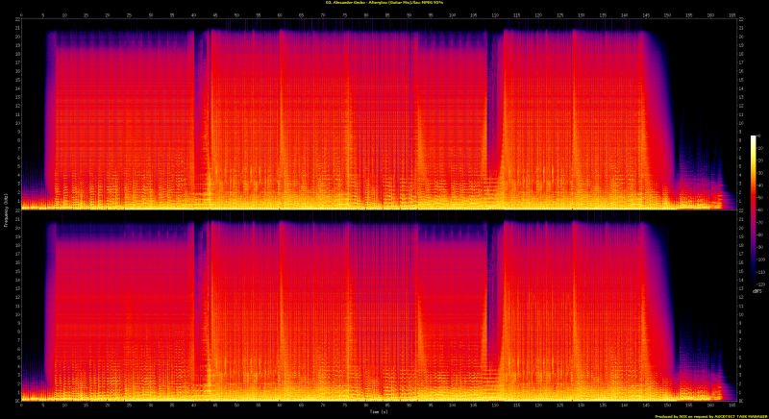Click the "Time (s)" axis label
Viewport: 769px width, 419px height.
(x=378, y=406)
